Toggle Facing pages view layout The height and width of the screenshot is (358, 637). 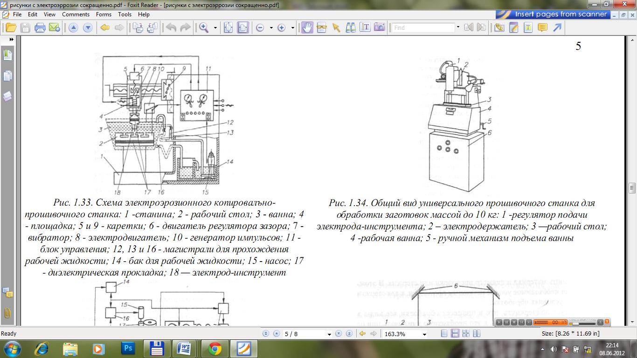tap(477, 334)
